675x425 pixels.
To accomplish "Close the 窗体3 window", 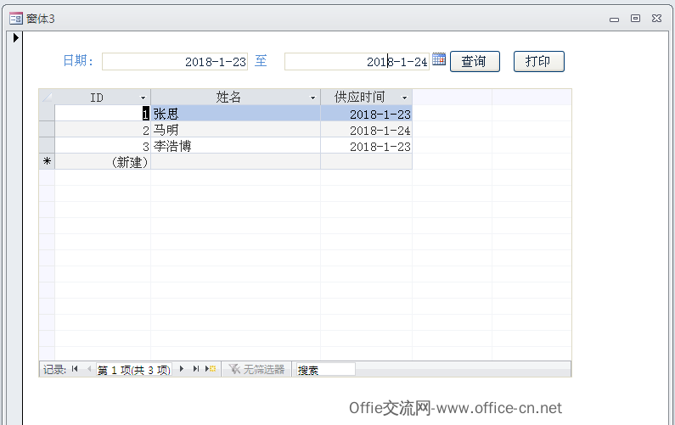I will [657, 18].
